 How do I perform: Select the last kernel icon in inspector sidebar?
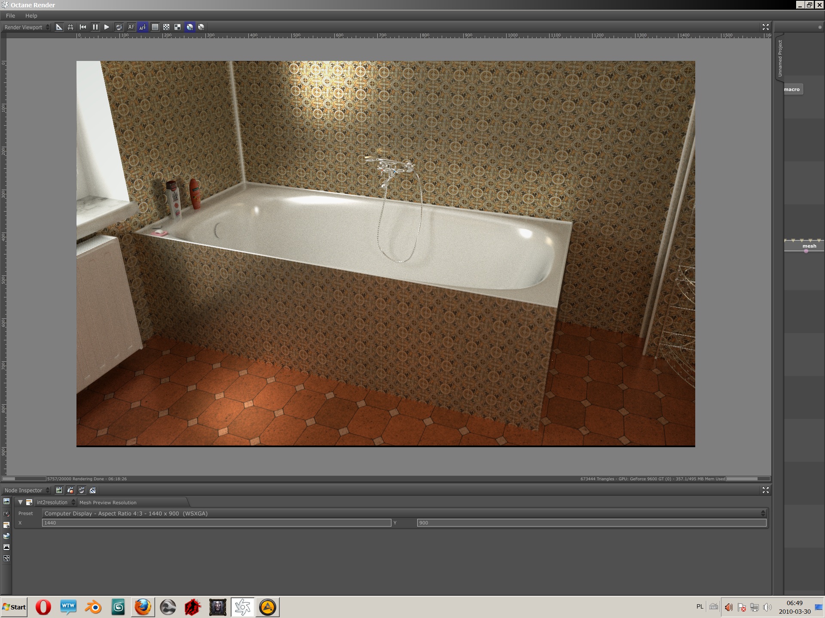point(6,558)
